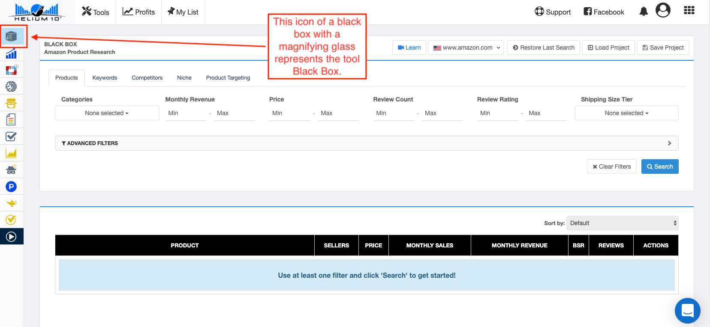The image size is (710, 327).
Task: Click the Clear Filters button
Action: [611, 166]
